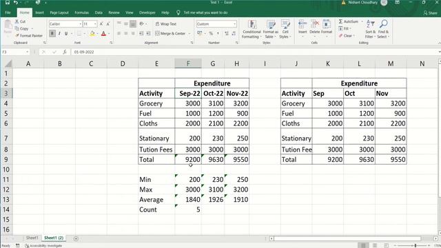This screenshot has width=441, height=248.
Task: Apply the red Font Color swatch
Action: (103, 34)
